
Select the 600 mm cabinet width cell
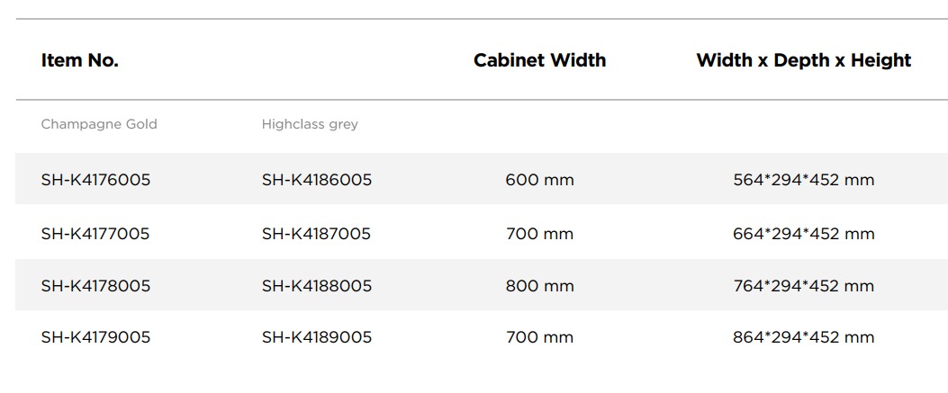coord(539,180)
